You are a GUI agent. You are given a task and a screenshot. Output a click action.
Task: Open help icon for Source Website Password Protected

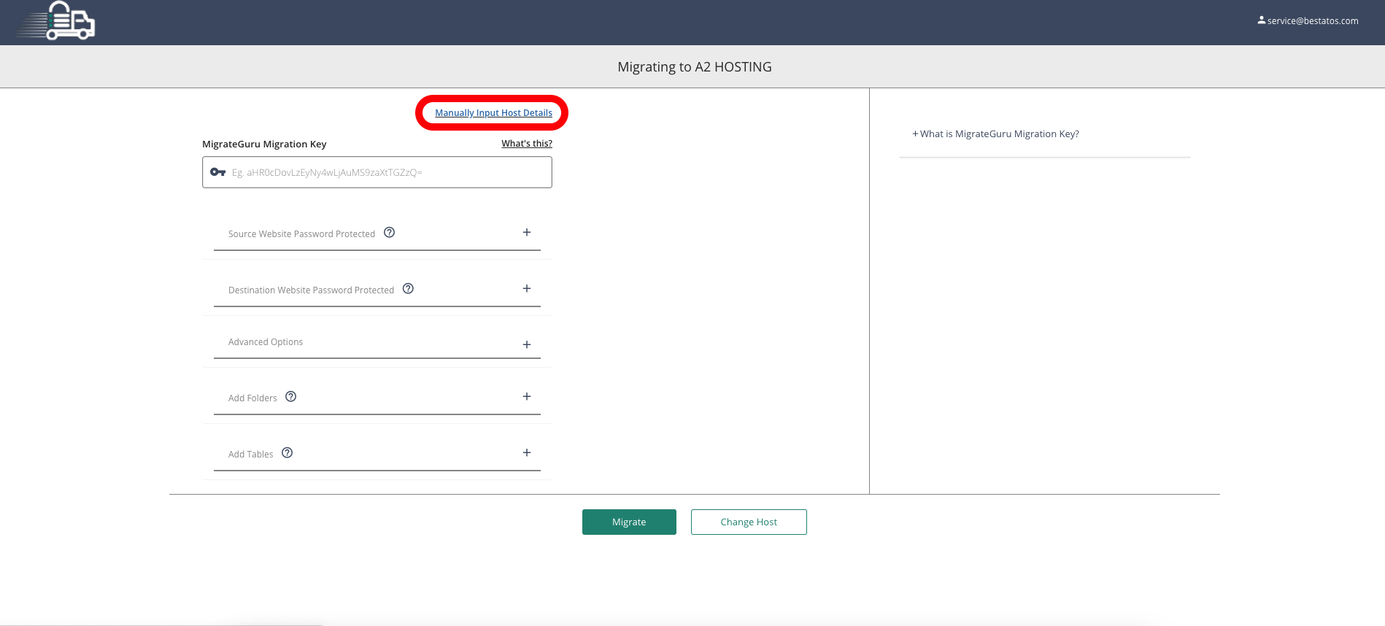point(390,233)
